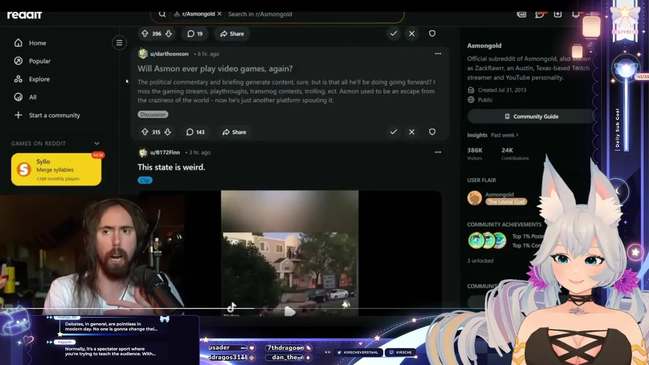Viewport: 649px width, 365px height.
Task: Click the 386K Visitors stat
Action: pos(475,154)
